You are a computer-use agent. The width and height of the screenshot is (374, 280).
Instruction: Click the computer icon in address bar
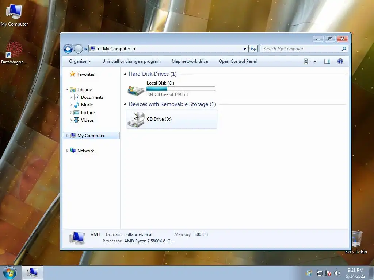click(x=92, y=49)
